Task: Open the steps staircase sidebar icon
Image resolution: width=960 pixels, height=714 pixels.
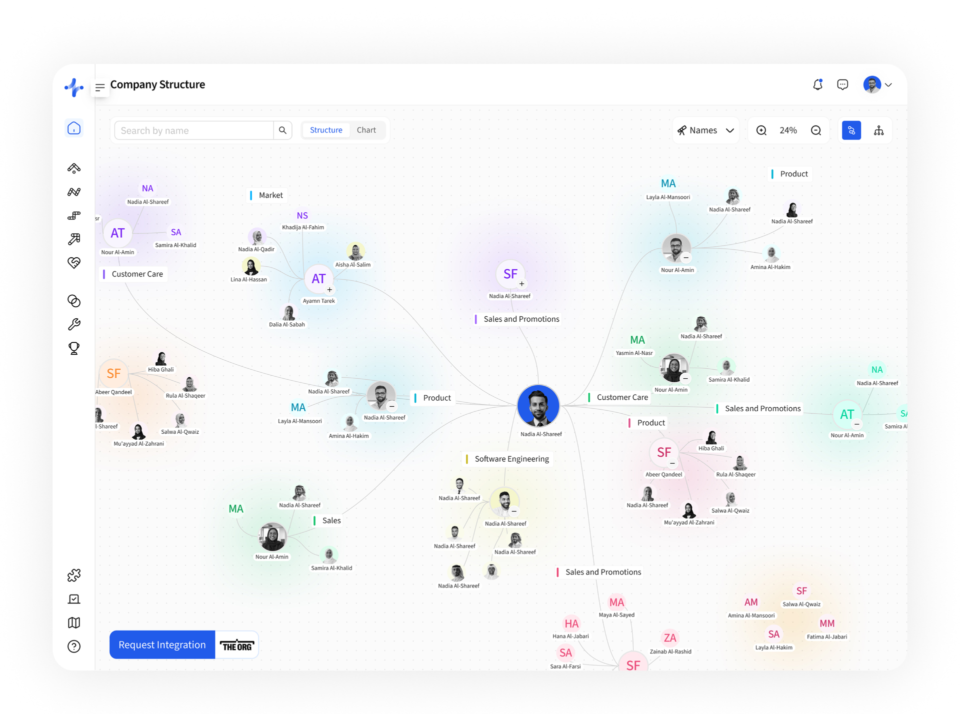Action: pyautogui.click(x=74, y=215)
